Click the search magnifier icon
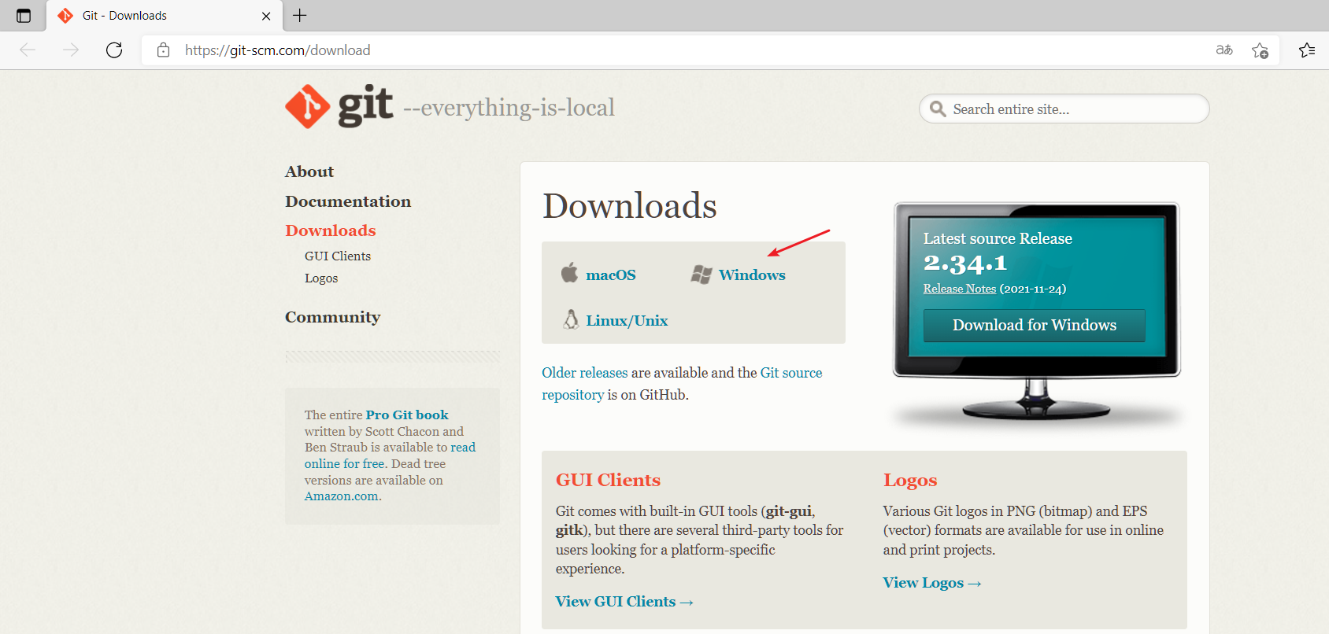 pyautogui.click(x=938, y=109)
